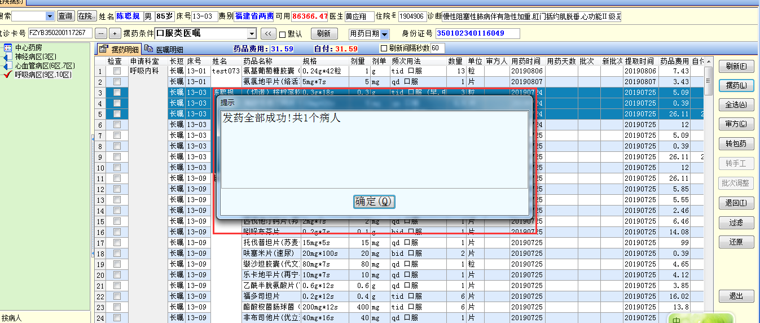Click the 心血管病区 ward icon
The height and width of the screenshot is (323, 760).
coord(8,66)
